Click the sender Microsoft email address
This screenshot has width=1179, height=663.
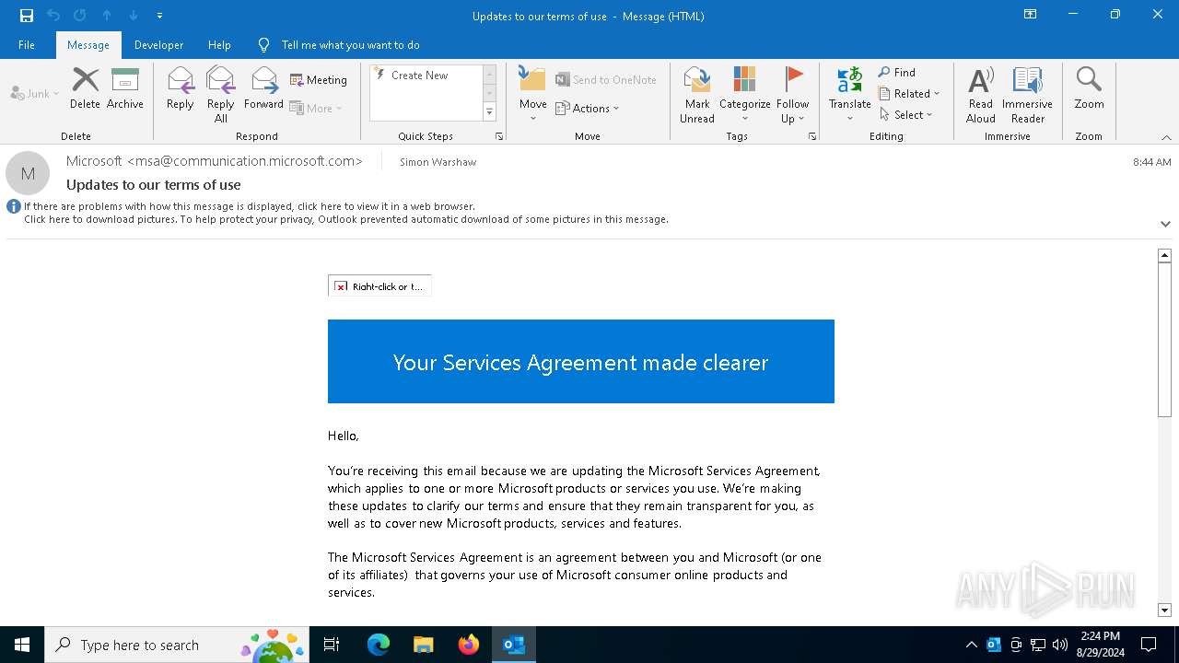pos(215,161)
